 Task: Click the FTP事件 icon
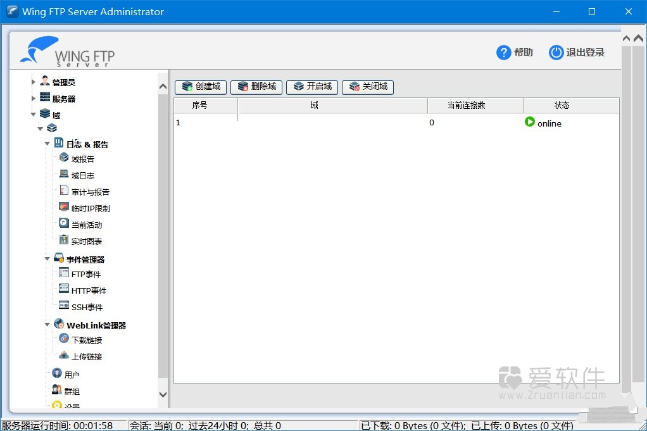pyautogui.click(x=64, y=273)
